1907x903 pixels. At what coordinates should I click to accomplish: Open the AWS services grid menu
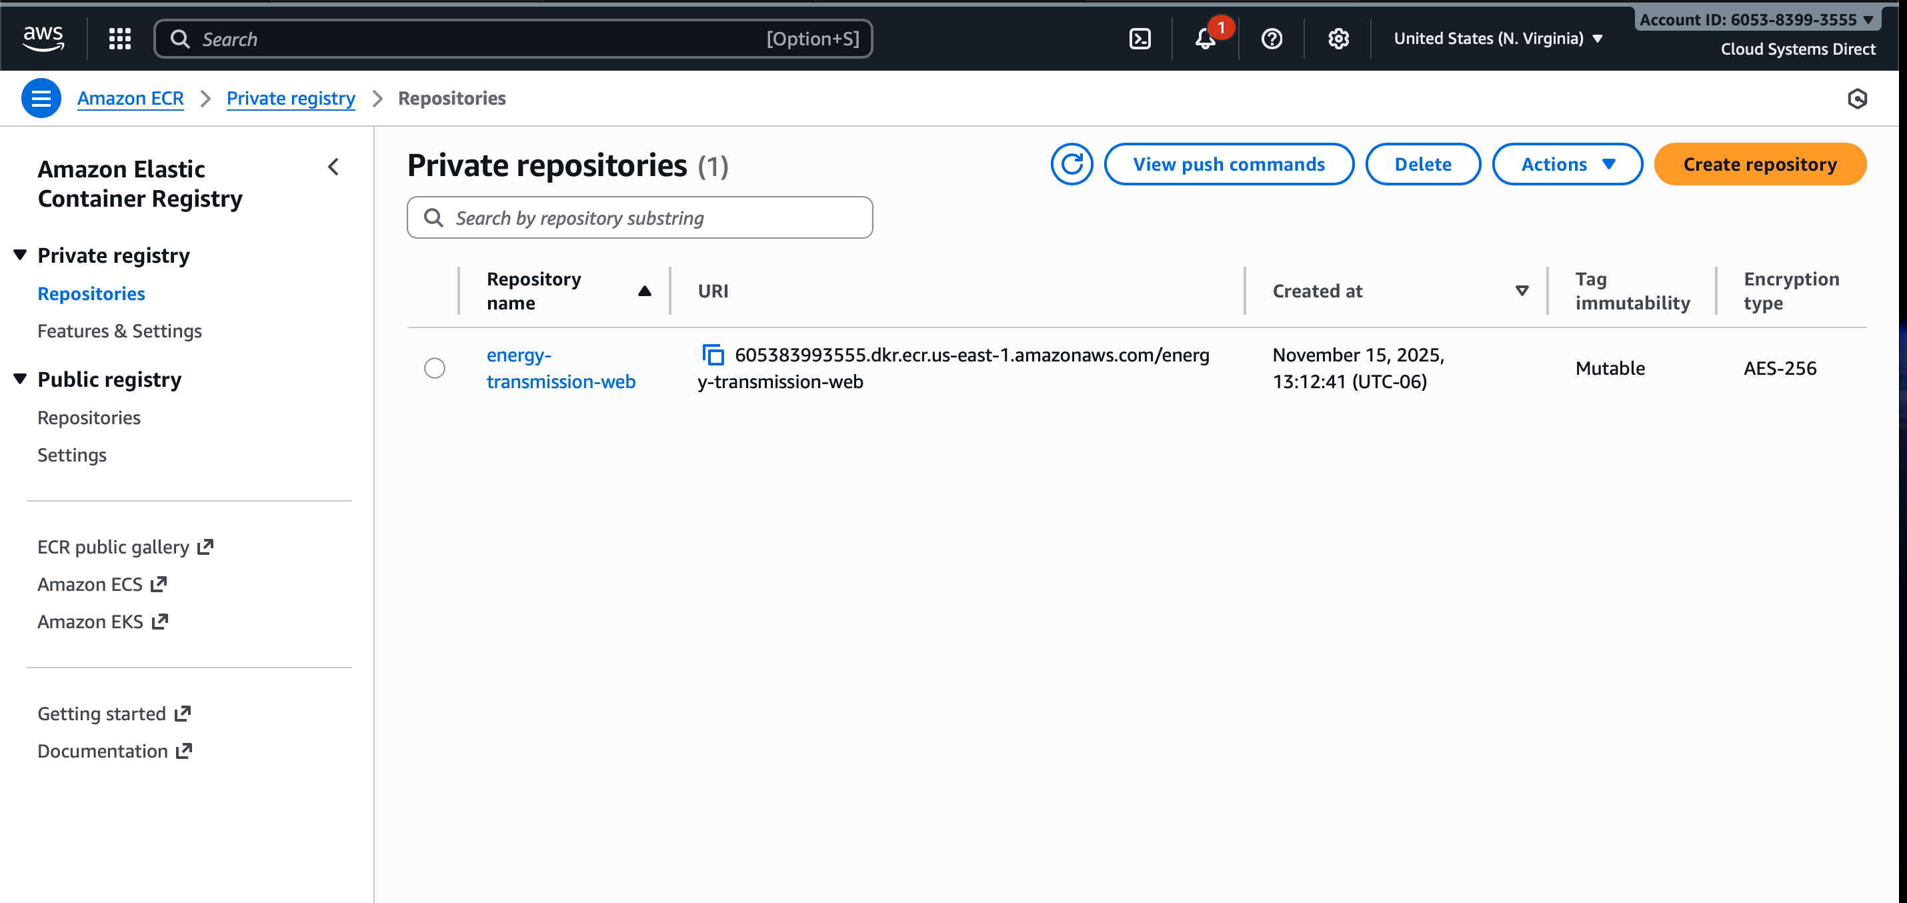tap(119, 39)
